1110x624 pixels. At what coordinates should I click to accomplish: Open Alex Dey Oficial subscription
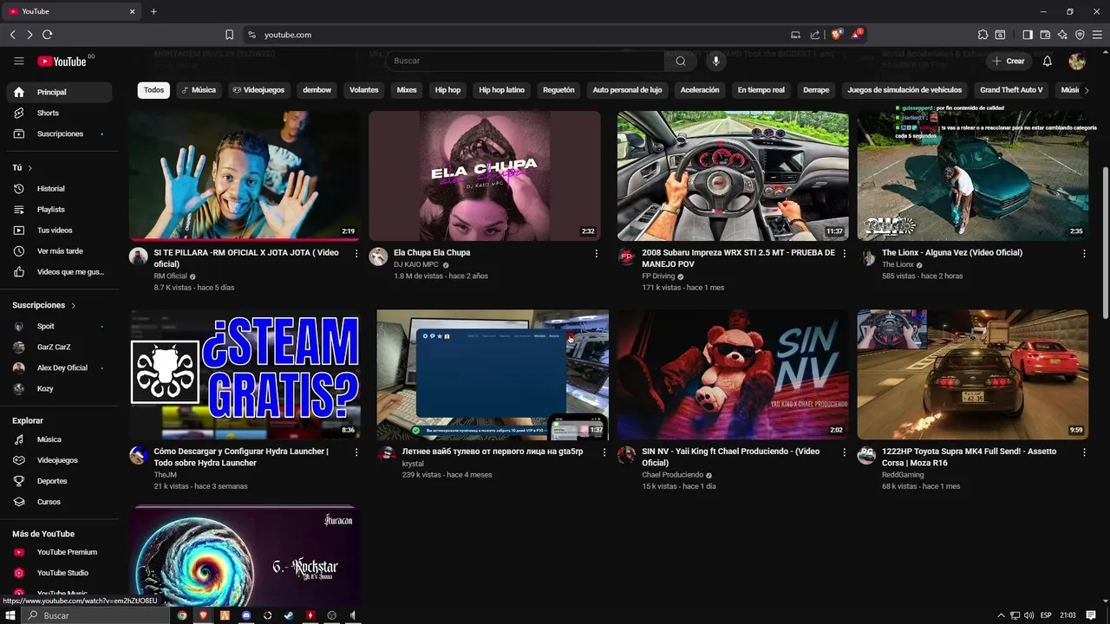(59, 367)
